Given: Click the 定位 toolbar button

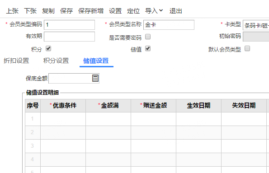Looking at the screenshot, I should 133,11.
